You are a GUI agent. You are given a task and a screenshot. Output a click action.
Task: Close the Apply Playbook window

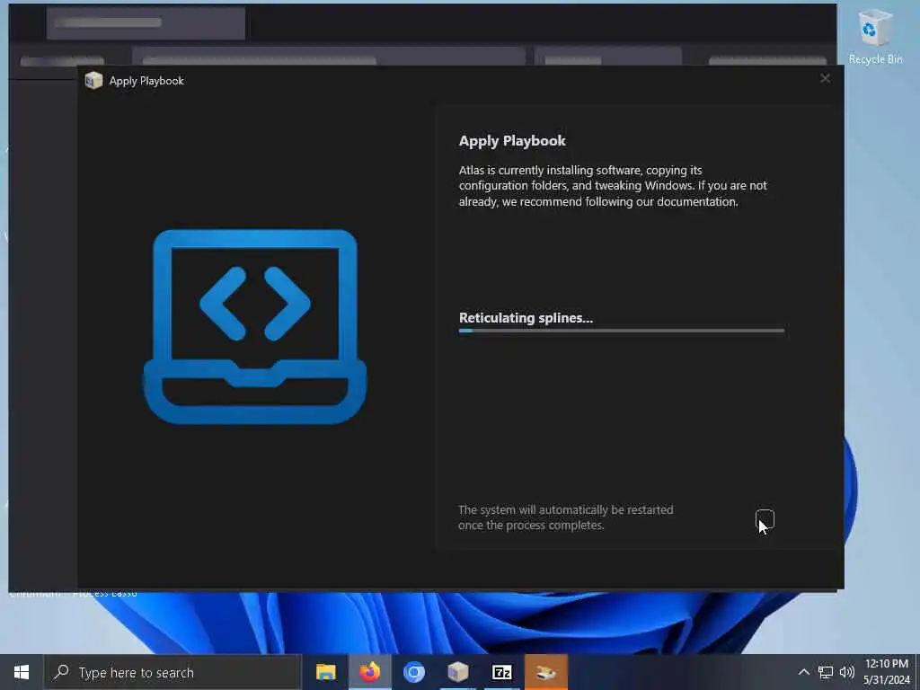(x=825, y=79)
